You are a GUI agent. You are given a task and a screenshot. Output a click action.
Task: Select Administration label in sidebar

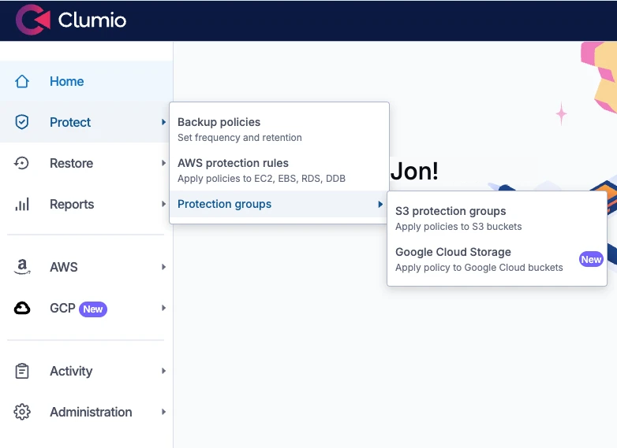point(91,412)
